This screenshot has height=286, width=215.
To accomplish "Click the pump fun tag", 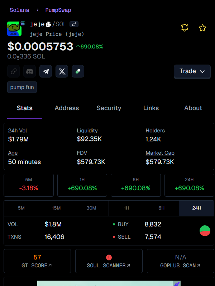I will pos(22,87).
